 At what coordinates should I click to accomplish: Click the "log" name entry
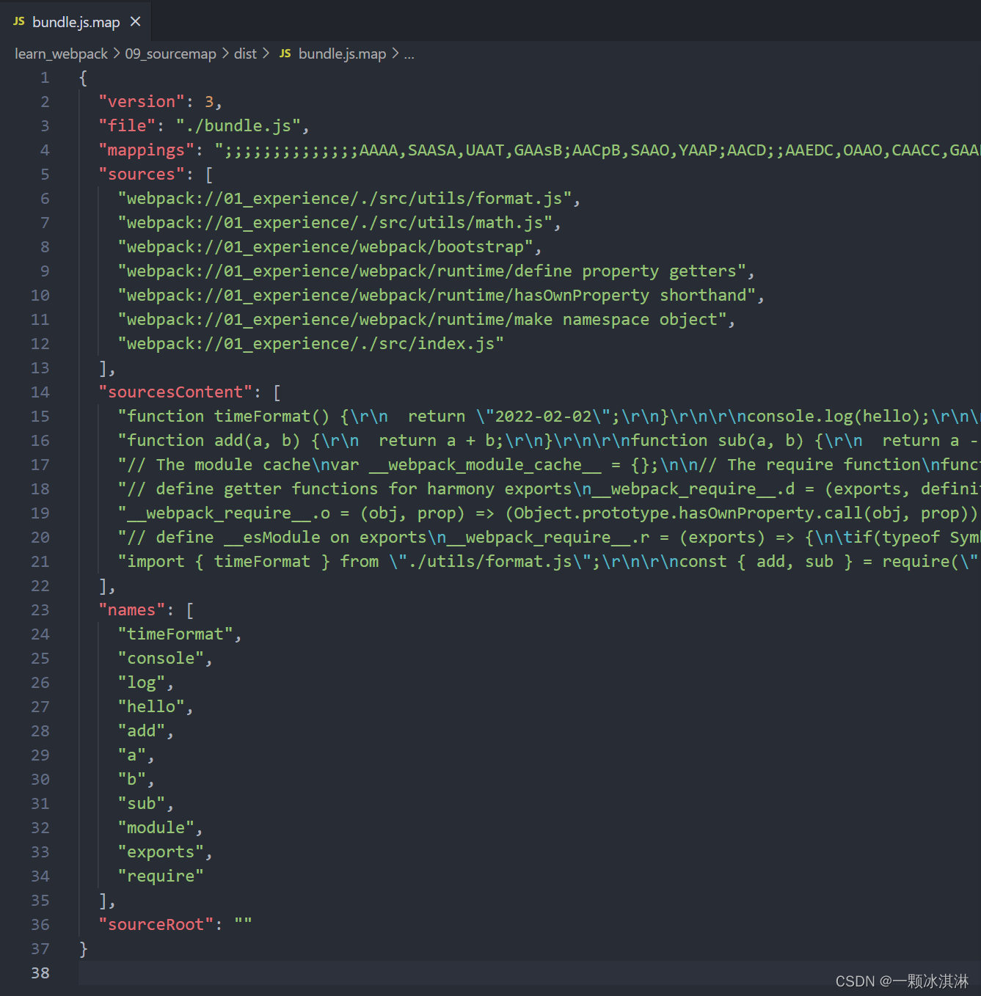point(142,683)
